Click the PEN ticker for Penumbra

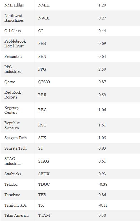coord(42,56)
